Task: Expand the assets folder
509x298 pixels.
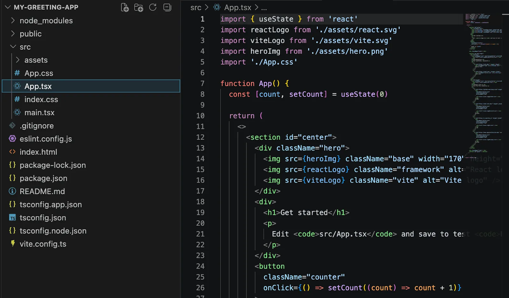Action: click(18, 60)
